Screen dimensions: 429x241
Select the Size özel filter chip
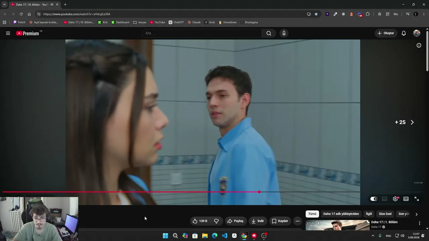tap(385, 214)
